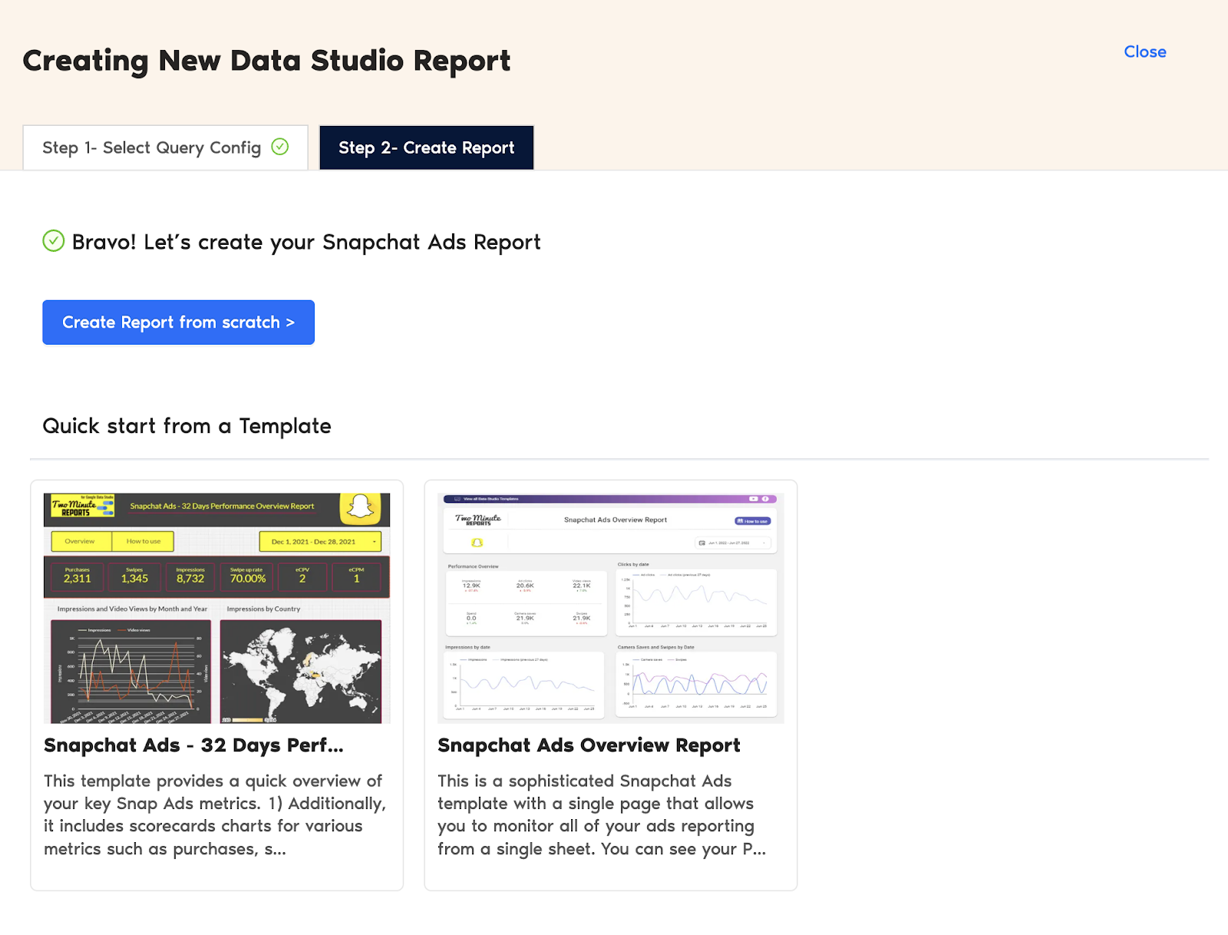Switch to Step 2 - Create Report tab
The image size is (1228, 935).
[427, 147]
